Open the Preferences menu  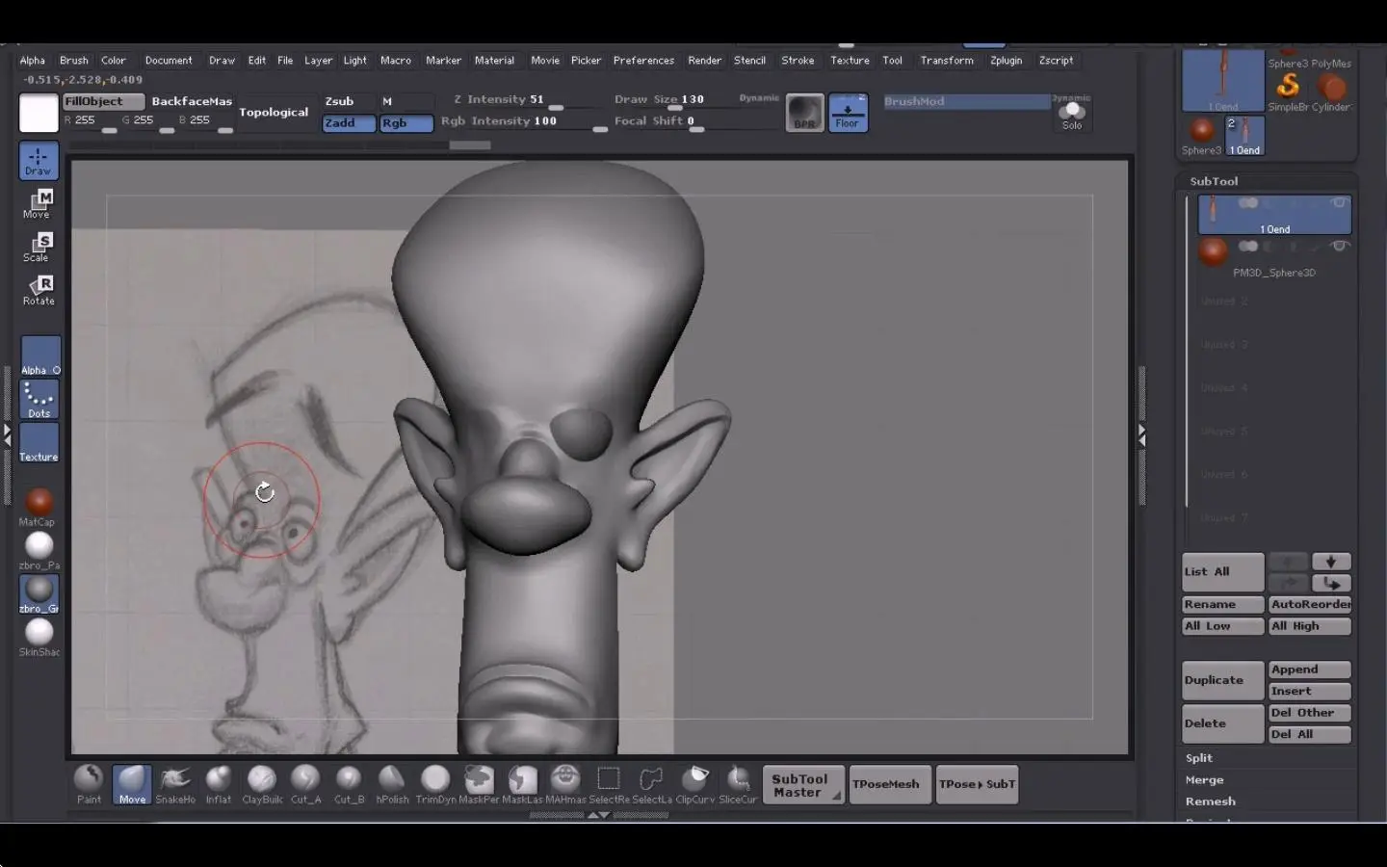pos(643,60)
